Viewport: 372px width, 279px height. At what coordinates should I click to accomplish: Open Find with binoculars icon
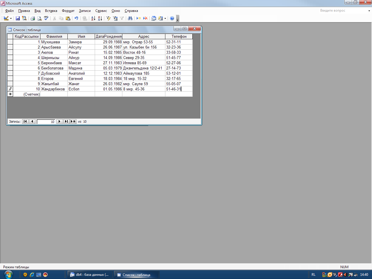pyautogui.click(x=130, y=18)
